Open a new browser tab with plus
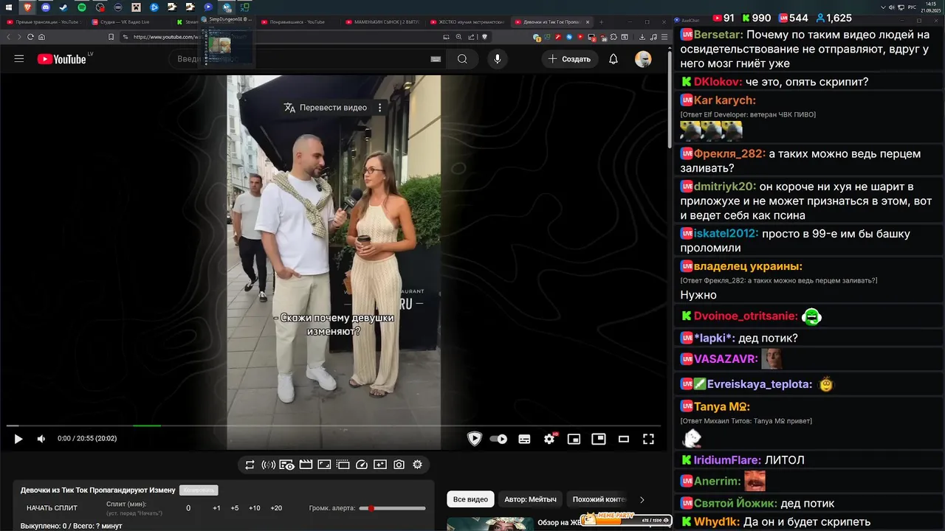The image size is (945, 531). pyautogui.click(x=601, y=22)
